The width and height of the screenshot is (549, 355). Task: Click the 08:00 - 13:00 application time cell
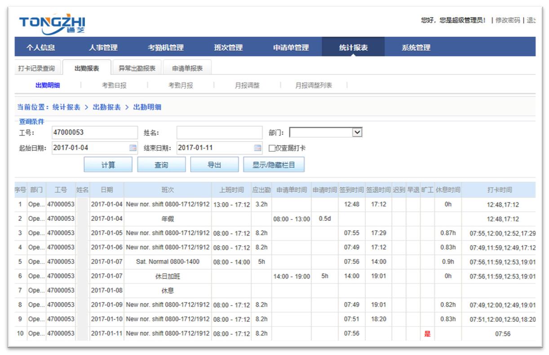292,219
